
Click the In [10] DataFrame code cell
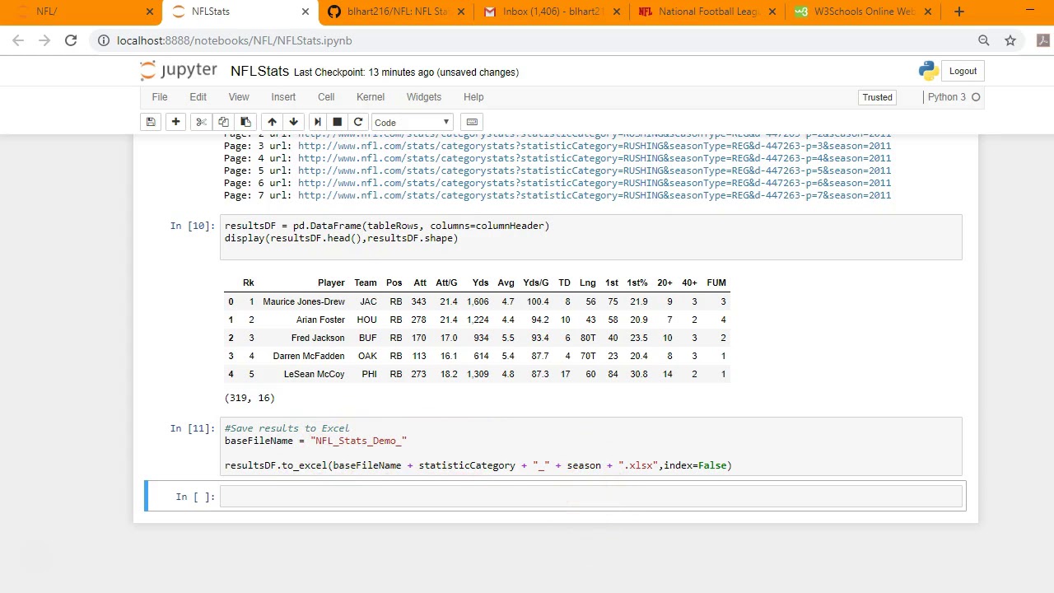590,237
